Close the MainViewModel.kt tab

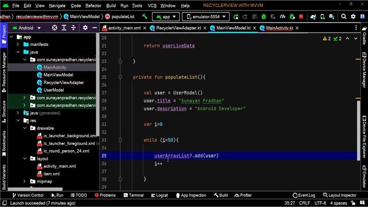254,28
